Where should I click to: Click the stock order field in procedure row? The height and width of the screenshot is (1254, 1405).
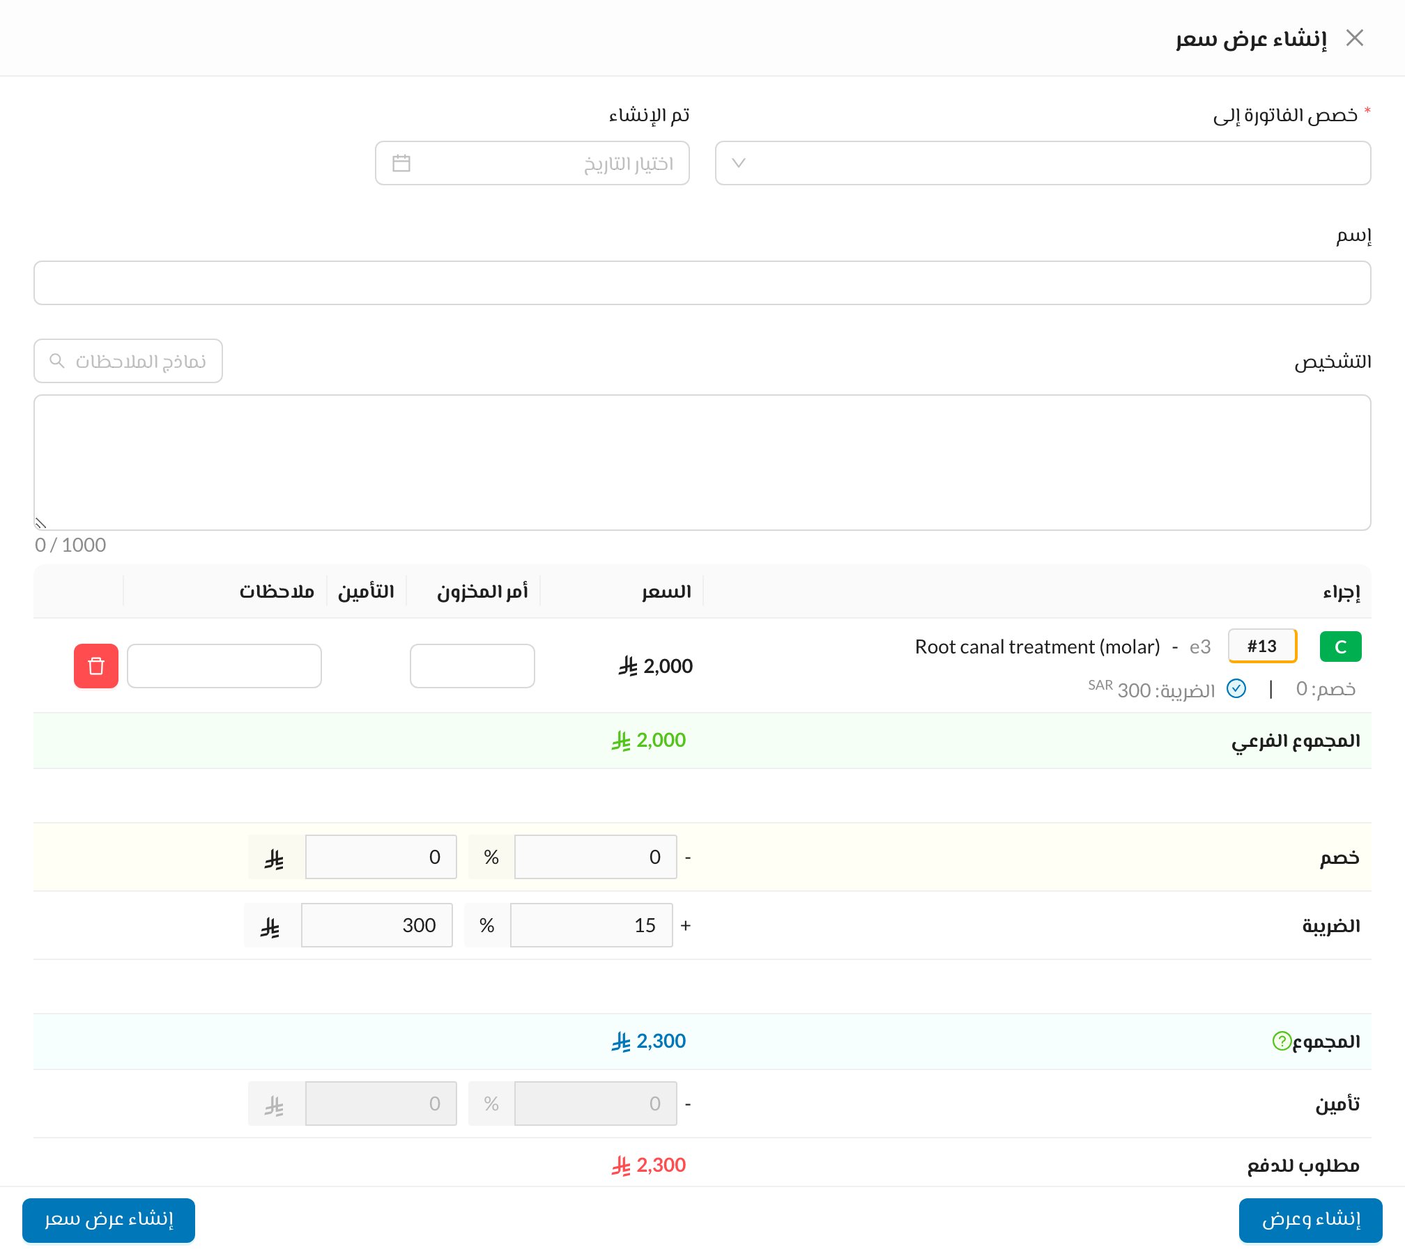[x=473, y=666]
